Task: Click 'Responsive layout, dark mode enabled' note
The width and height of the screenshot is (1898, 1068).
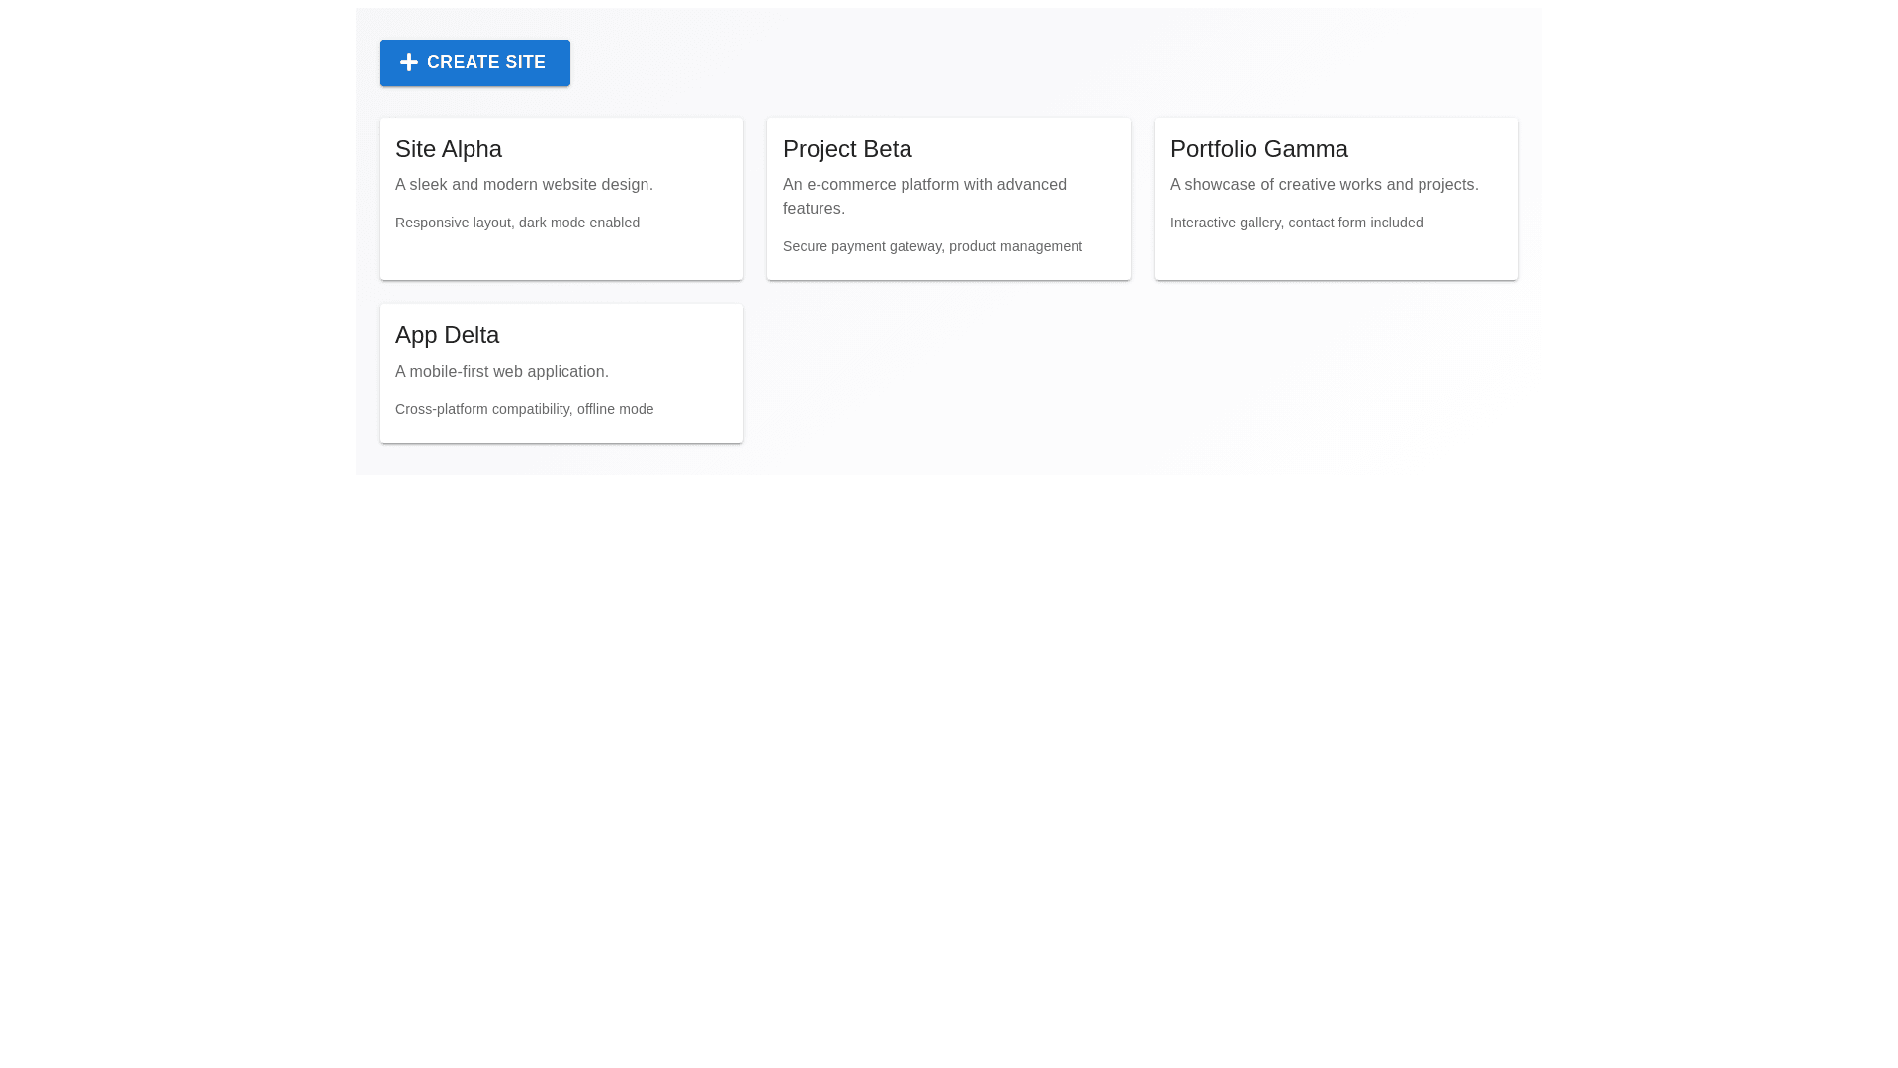Action: [x=517, y=222]
